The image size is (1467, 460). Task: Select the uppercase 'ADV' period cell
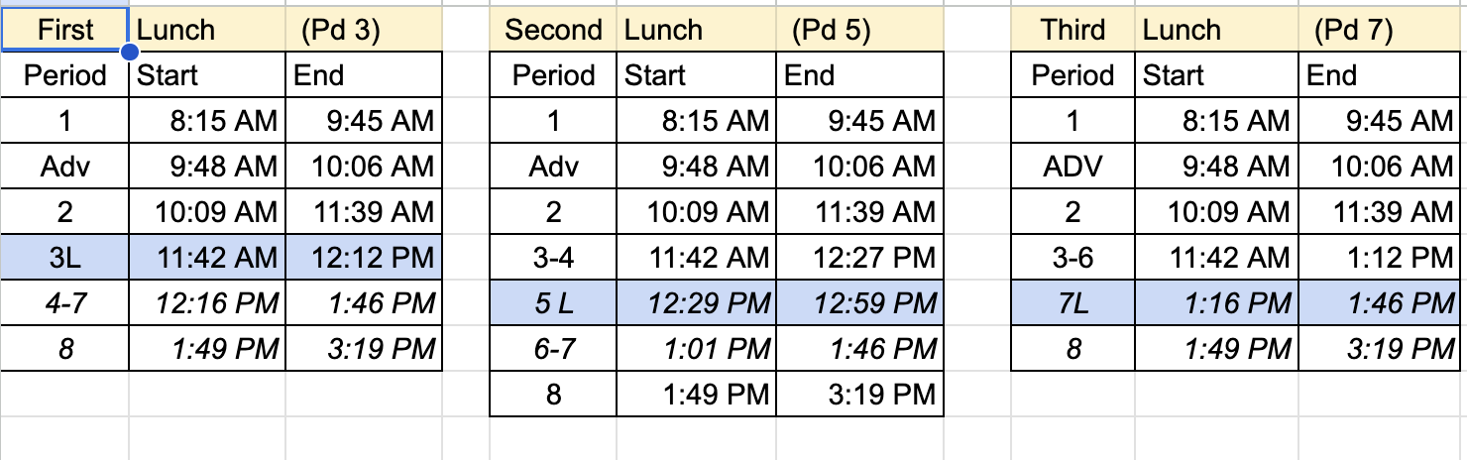1072,167
